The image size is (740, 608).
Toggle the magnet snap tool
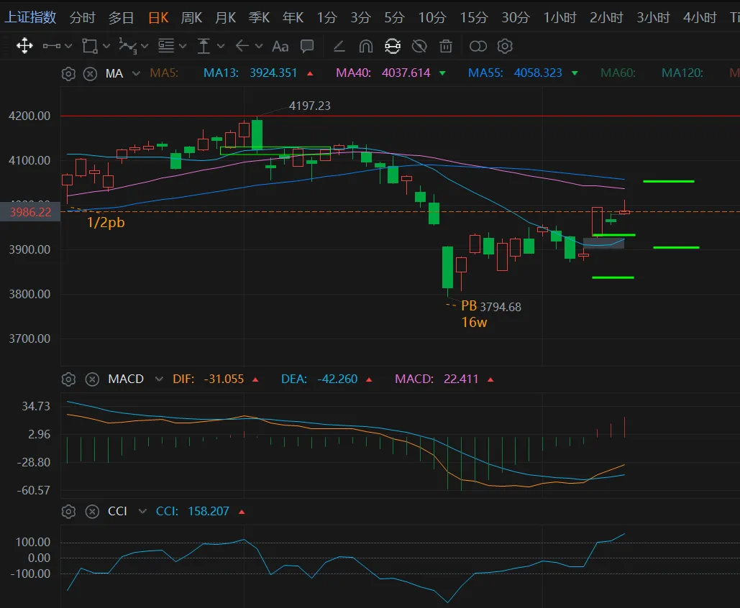[366, 46]
